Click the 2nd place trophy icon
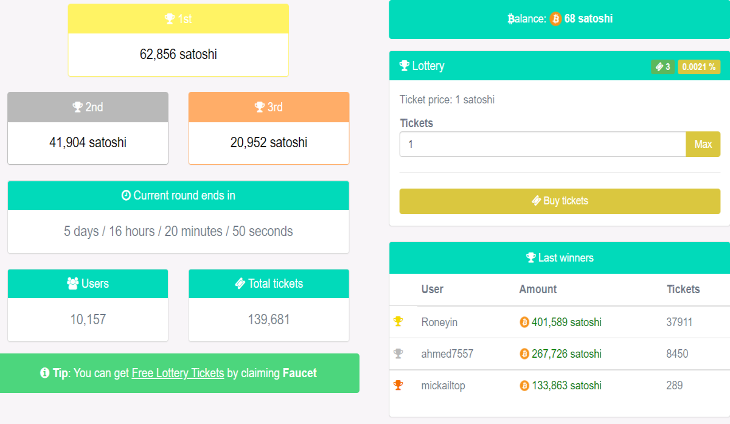Screen dimensions: 730x424 click(x=77, y=107)
